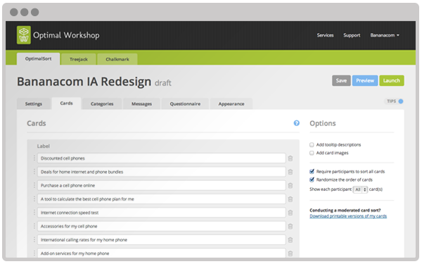Screen dimensions: 422x264
Task: Click drag handle beside 'Deals for home internet' row
Action: 34,172
